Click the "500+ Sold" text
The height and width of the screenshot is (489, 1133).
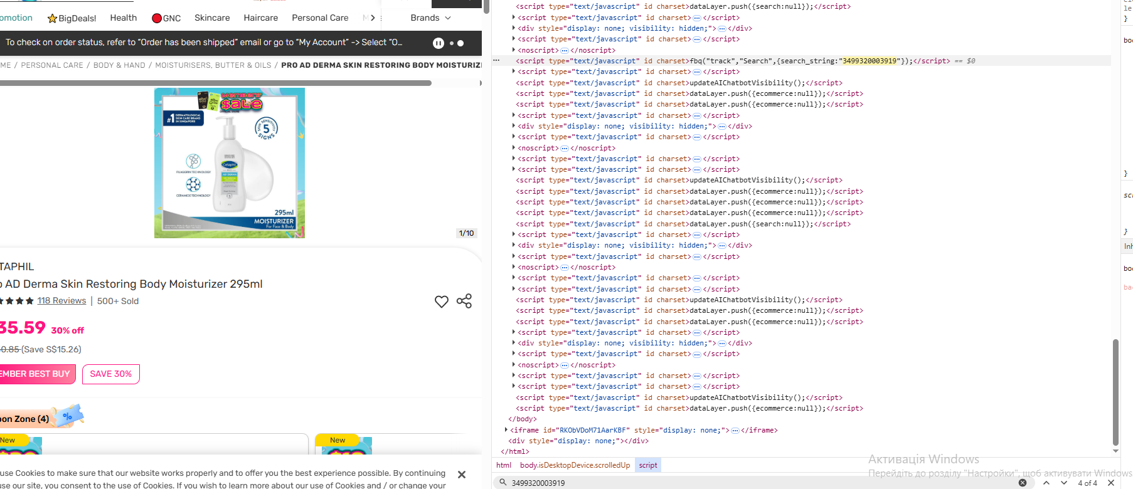118,301
